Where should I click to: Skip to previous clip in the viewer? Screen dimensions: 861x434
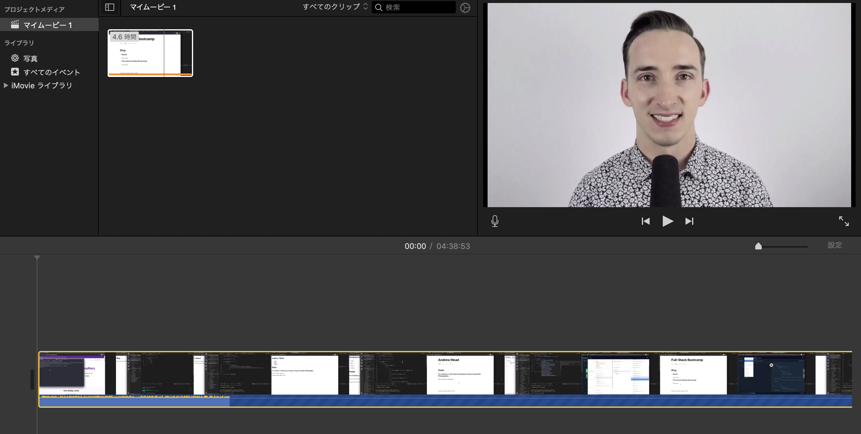[x=645, y=221]
